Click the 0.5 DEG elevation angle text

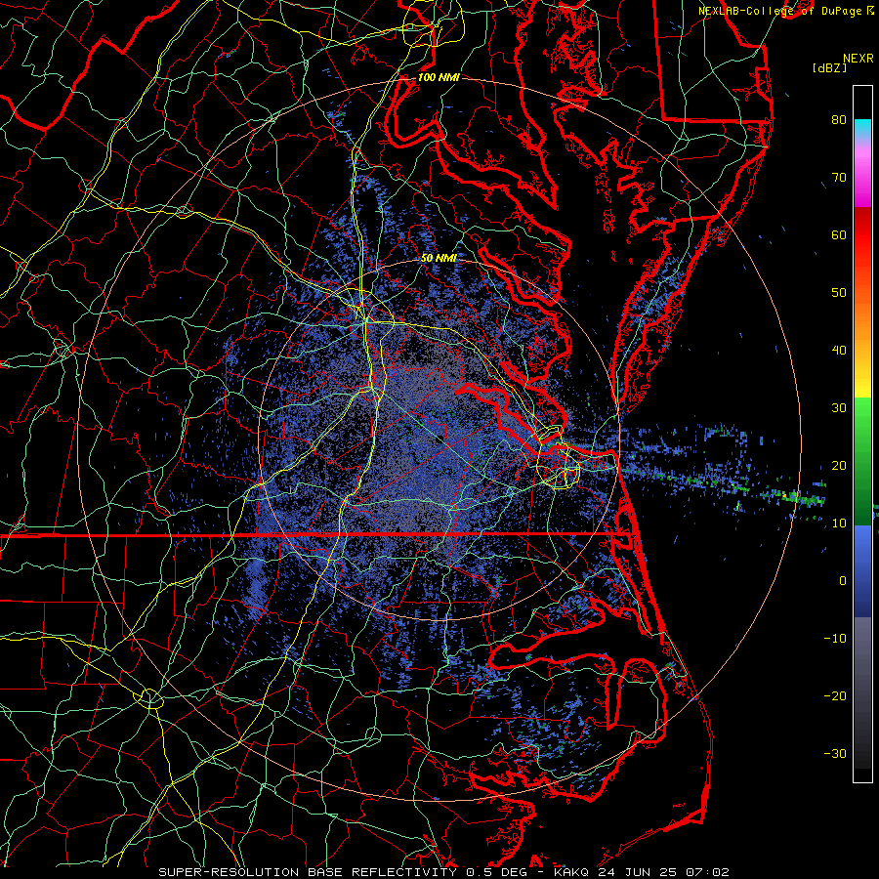pos(499,872)
